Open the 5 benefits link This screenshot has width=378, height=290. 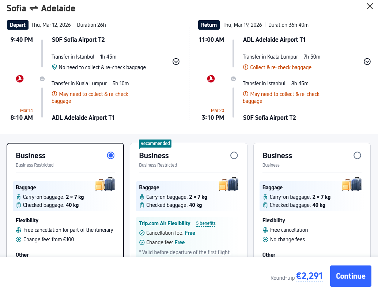point(206,223)
